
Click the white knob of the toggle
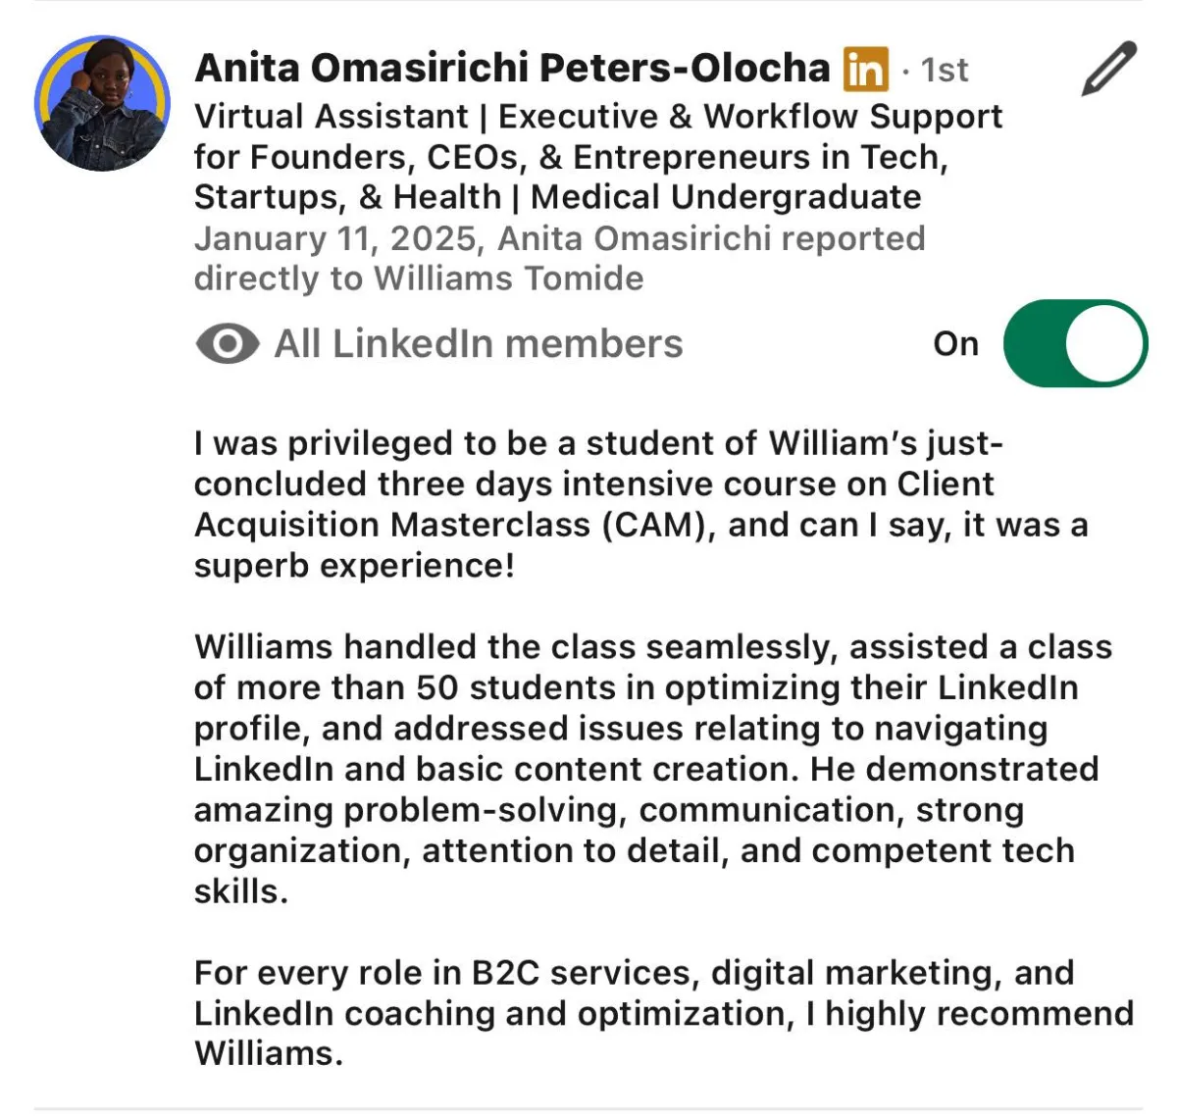tap(1105, 343)
